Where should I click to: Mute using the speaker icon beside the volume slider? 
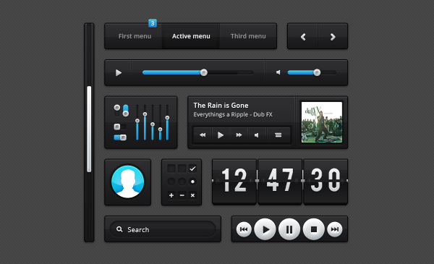click(x=278, y=72)
